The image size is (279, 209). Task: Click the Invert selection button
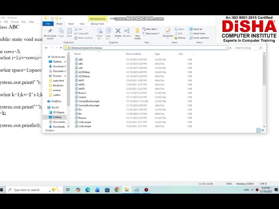pos(200,38)
